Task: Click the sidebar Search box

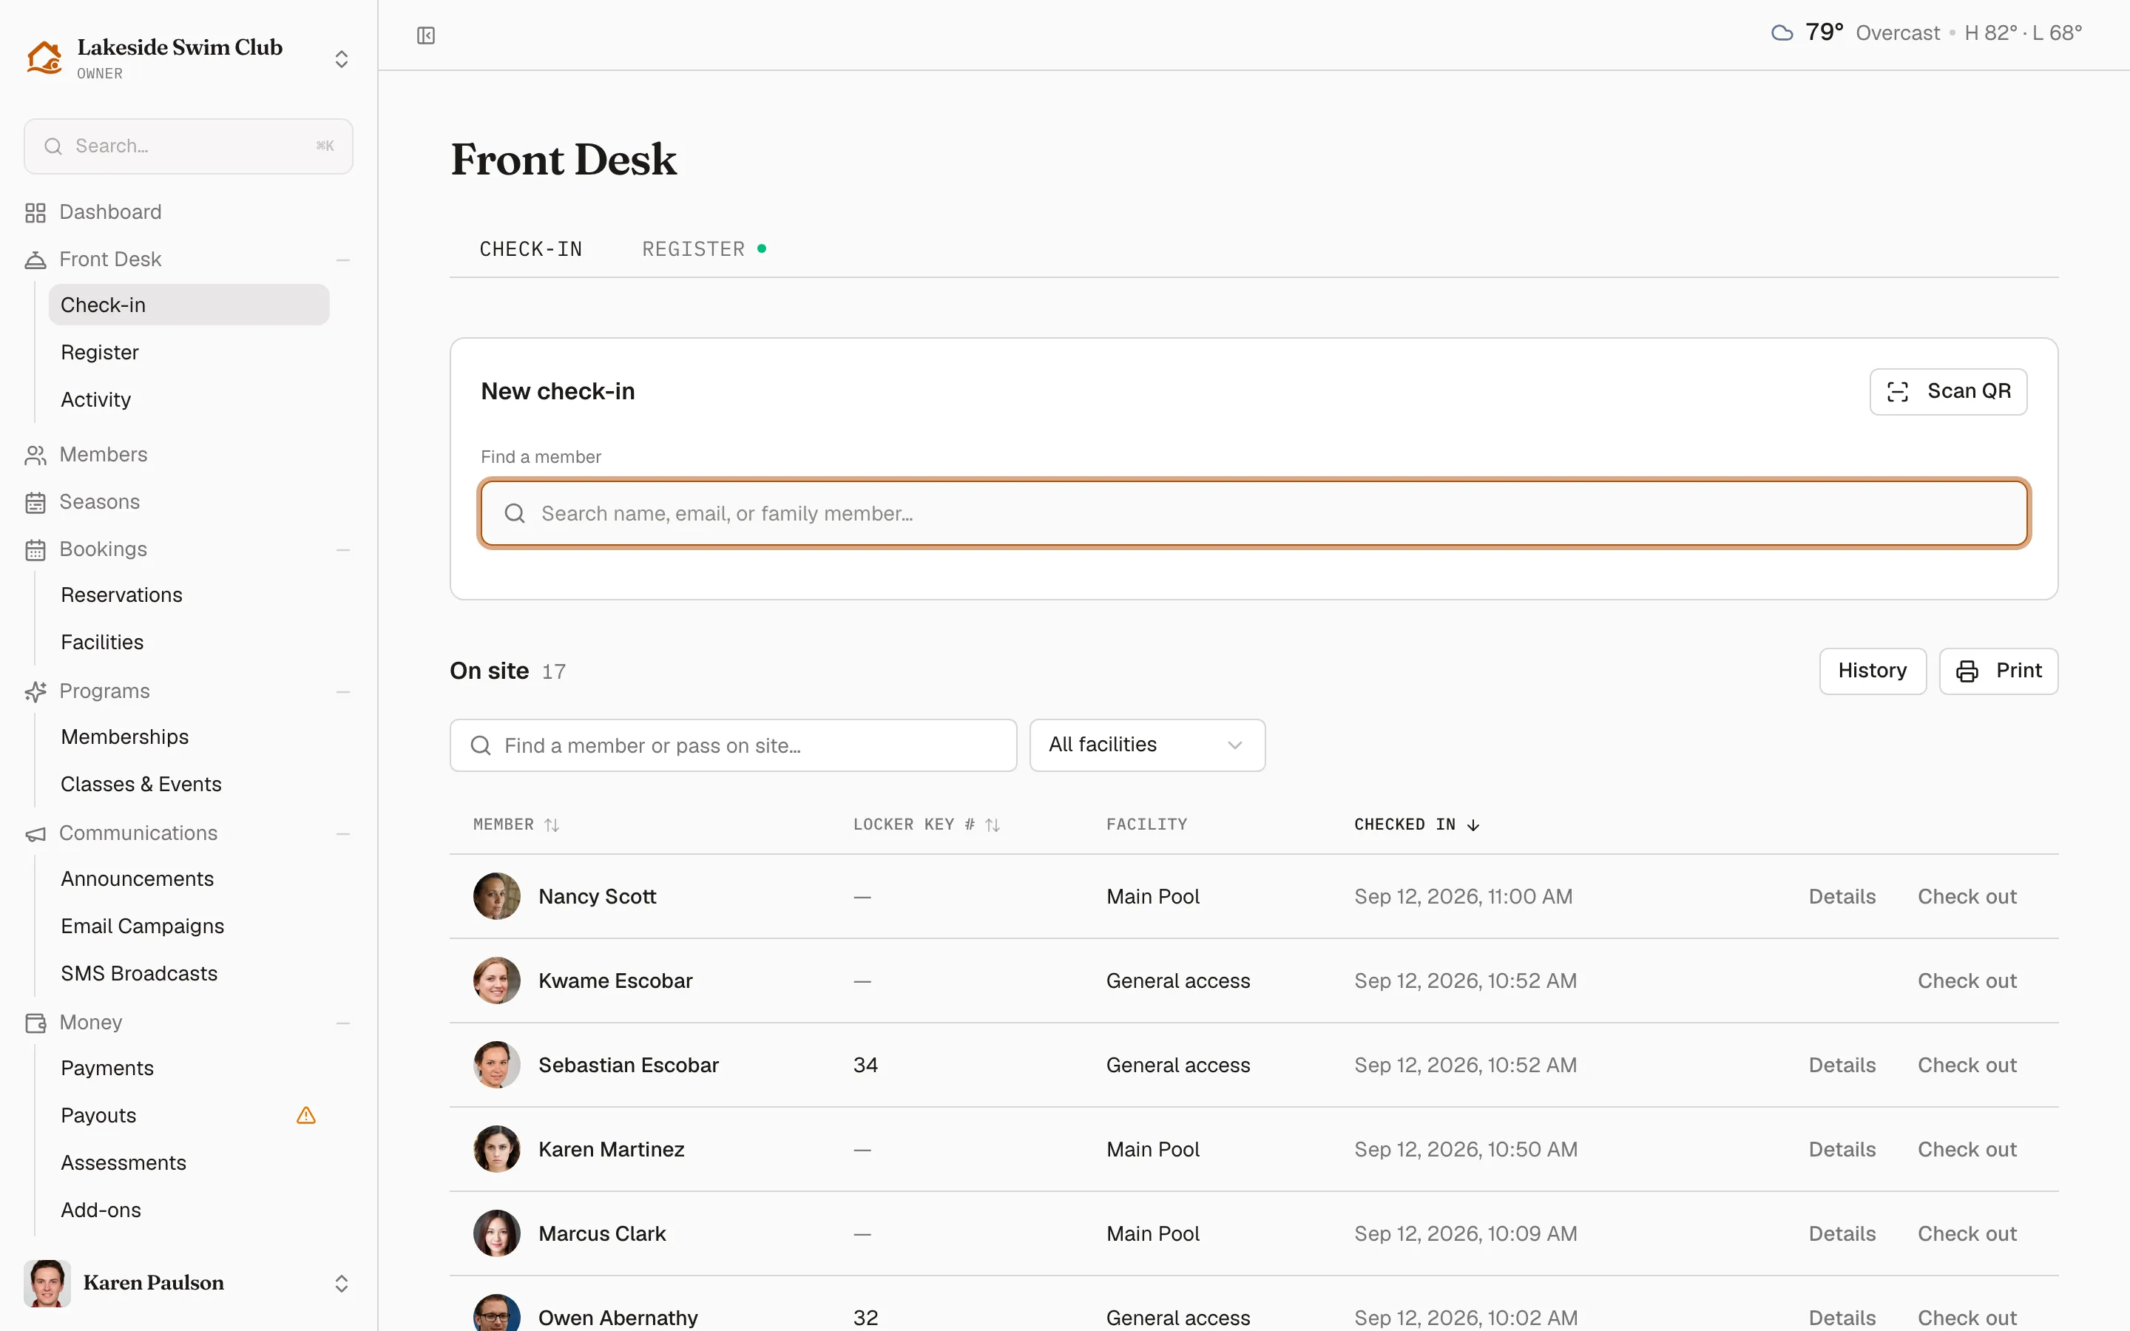Action: point(189,146)
